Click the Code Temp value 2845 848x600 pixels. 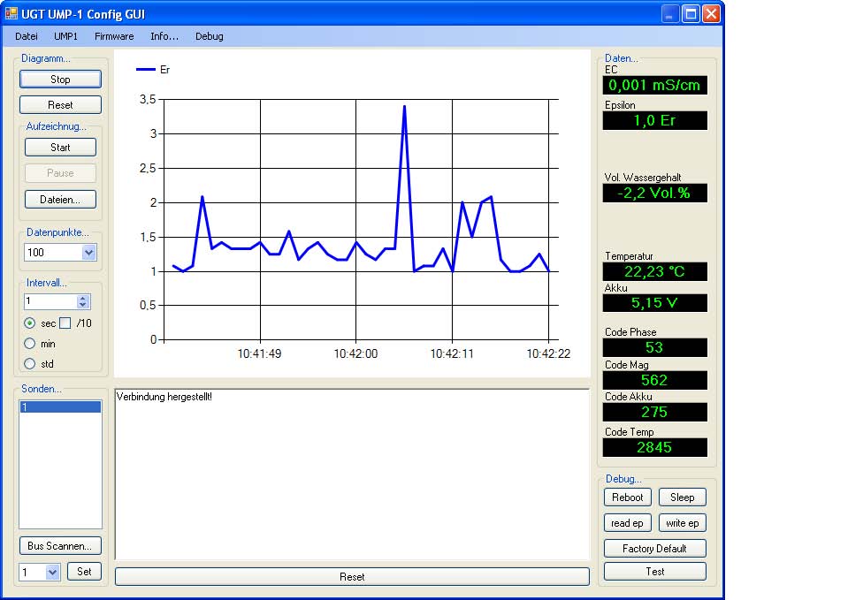tap(655, 447)
